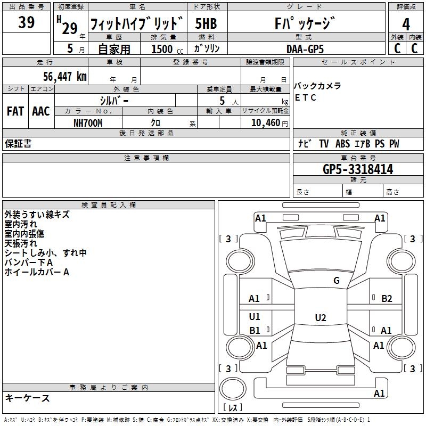Select the U1 mark on the diagram
Viewport: 426px width, 426px height.
coord(255,316)
